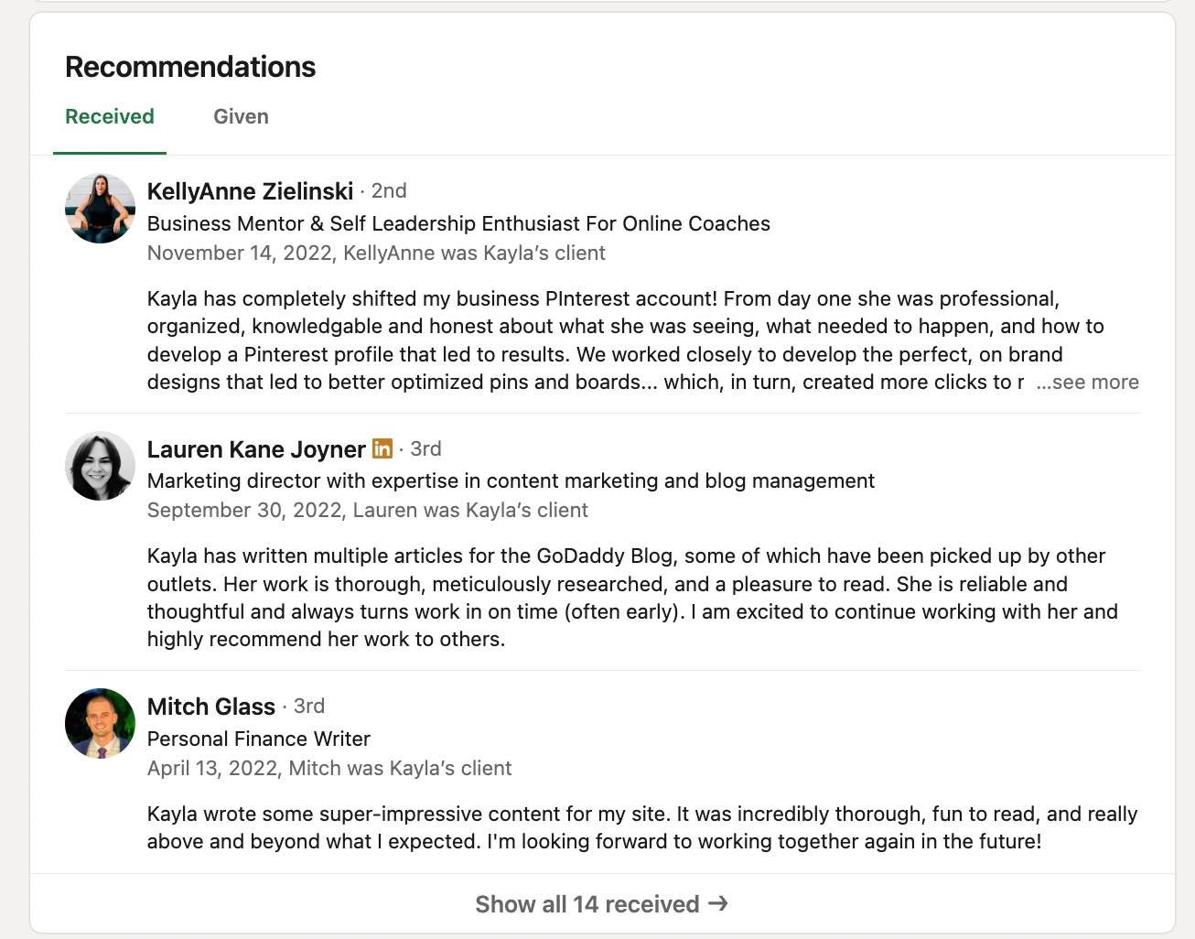Image resolution: width=1195 pixels, height=939 pixels.
Task: Click the LinkedIn Premium badge icon
Action: tap(382, 448)
